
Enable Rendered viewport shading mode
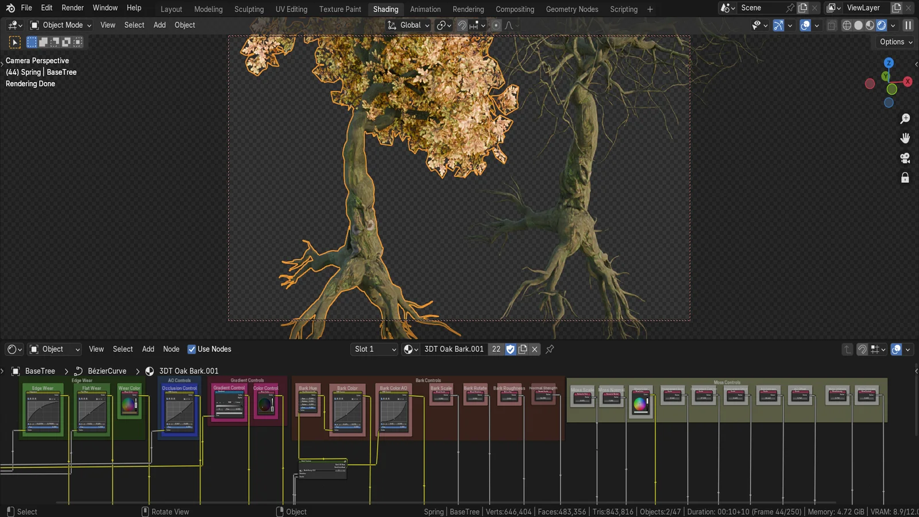point(881,25)
